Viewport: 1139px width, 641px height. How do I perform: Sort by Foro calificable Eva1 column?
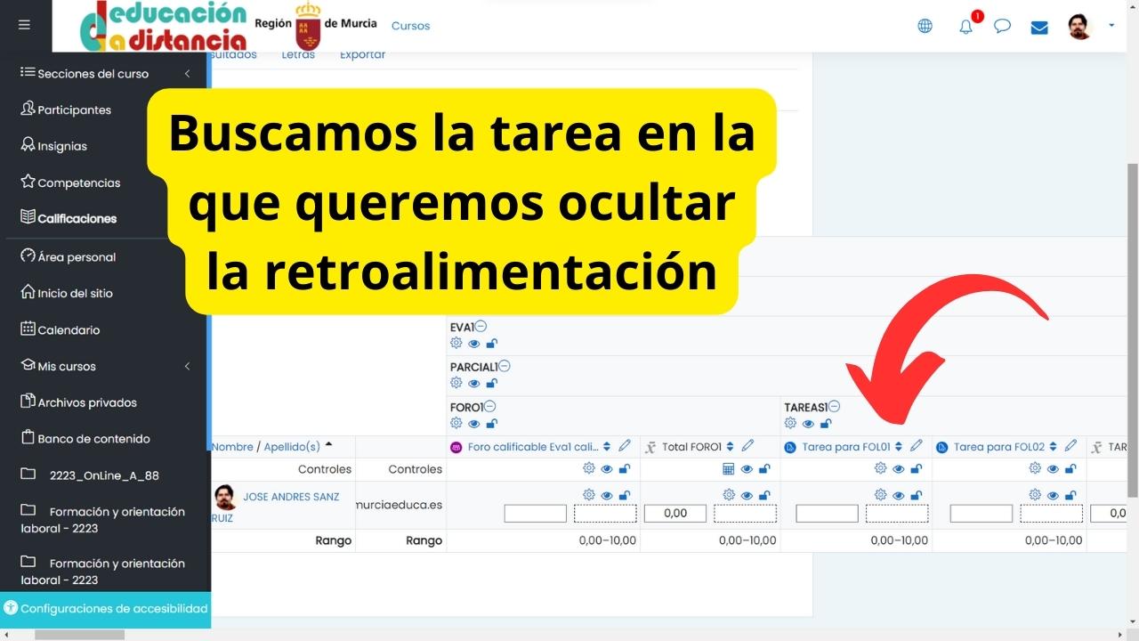click(x=607, y=447)
